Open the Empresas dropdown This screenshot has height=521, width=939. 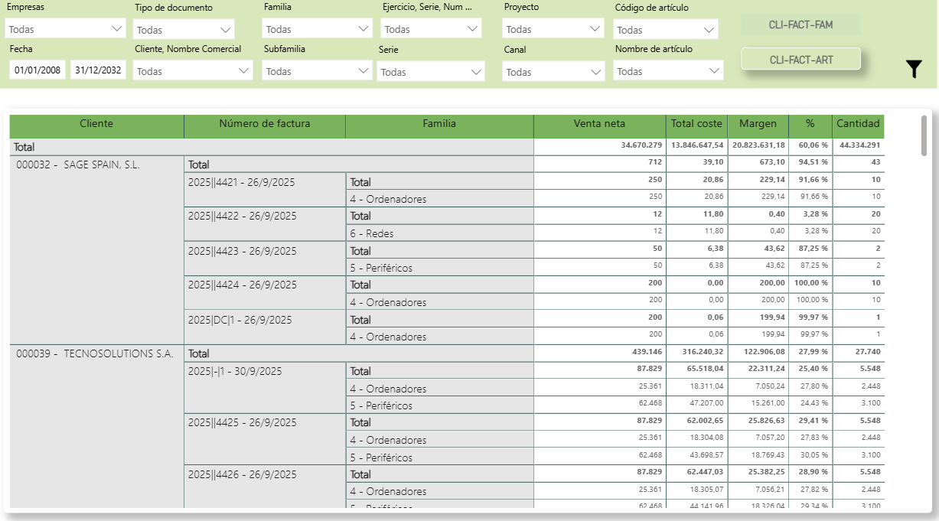pyautogui.click(x=65, y=29)
